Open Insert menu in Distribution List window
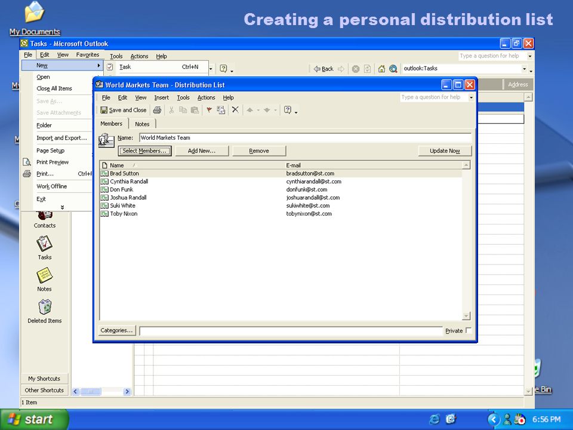The width and height of the screenshot is (573, 430). 162,97
